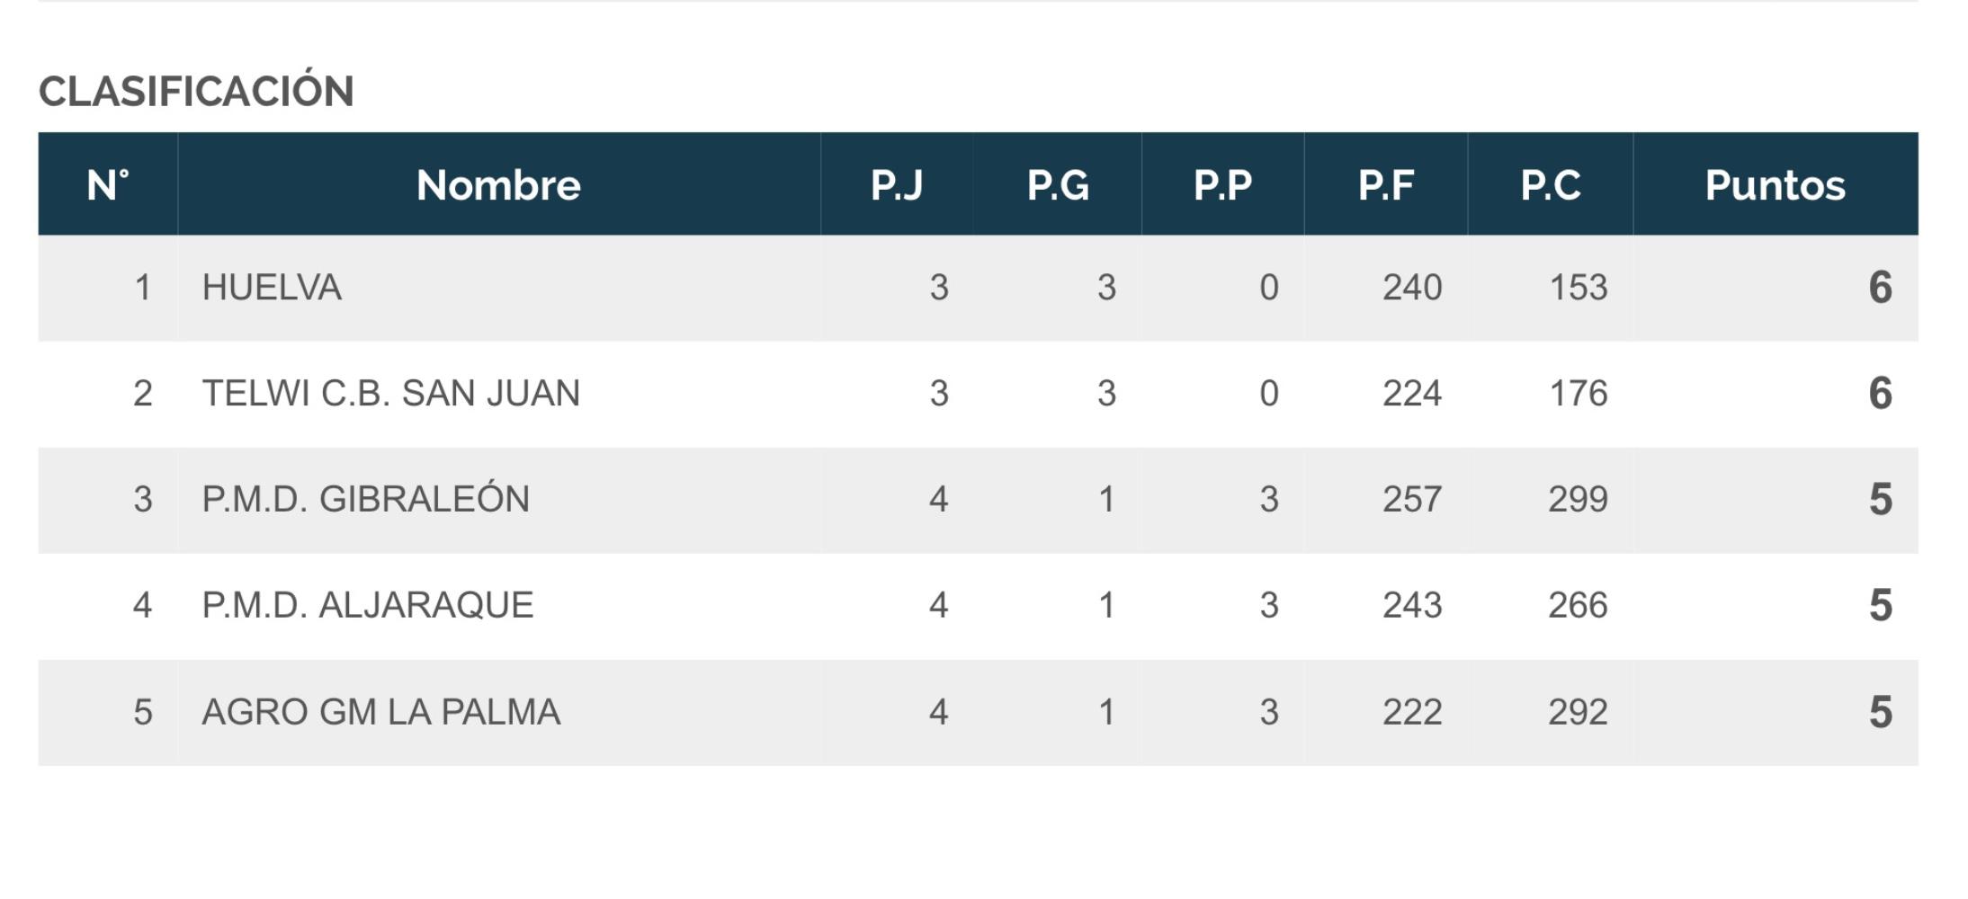Click the P.C column header
1968x899 pixels.
[x=1551, y=185]
